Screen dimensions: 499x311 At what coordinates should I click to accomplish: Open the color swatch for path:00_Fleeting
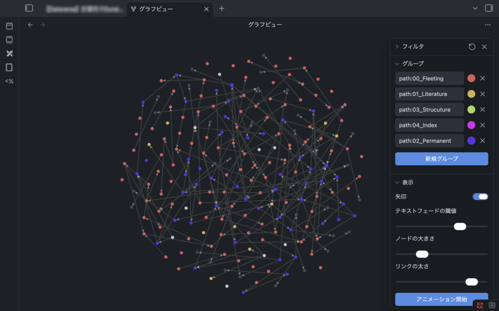(x=471, y=78)
